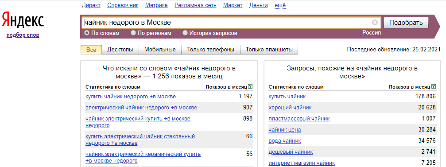Click the impressions value '30 284'
The width and height of the screenshot is (446, 167).
point(427,130)
